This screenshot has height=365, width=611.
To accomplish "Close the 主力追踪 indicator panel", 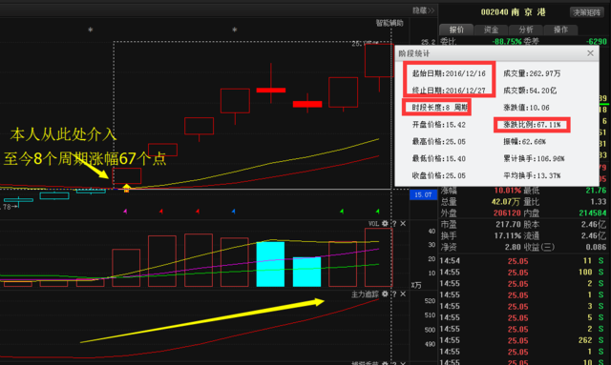I will (403, 294).
